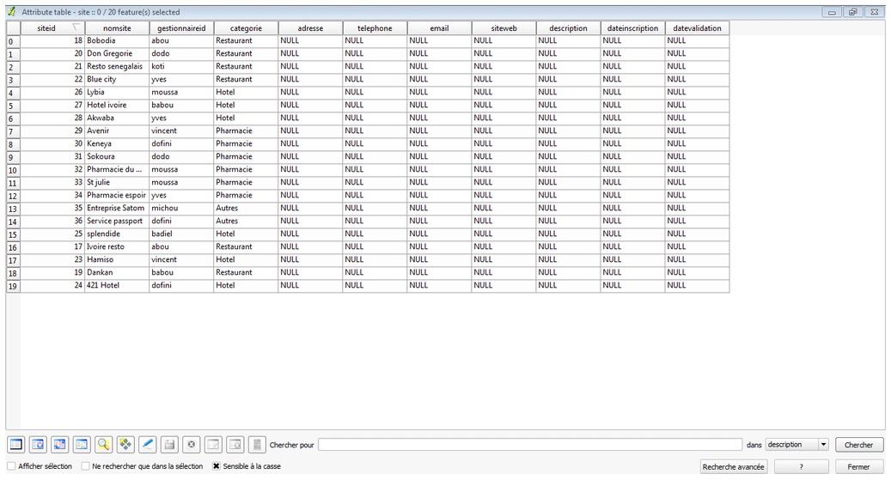Click into the Chercher pour text field

click(529, 445)
